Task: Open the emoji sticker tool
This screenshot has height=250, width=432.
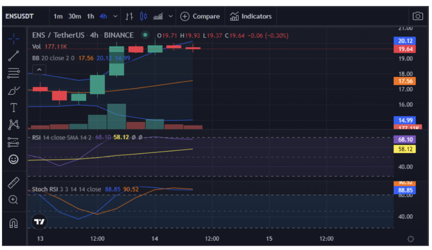Action: [x=13, y=160]
